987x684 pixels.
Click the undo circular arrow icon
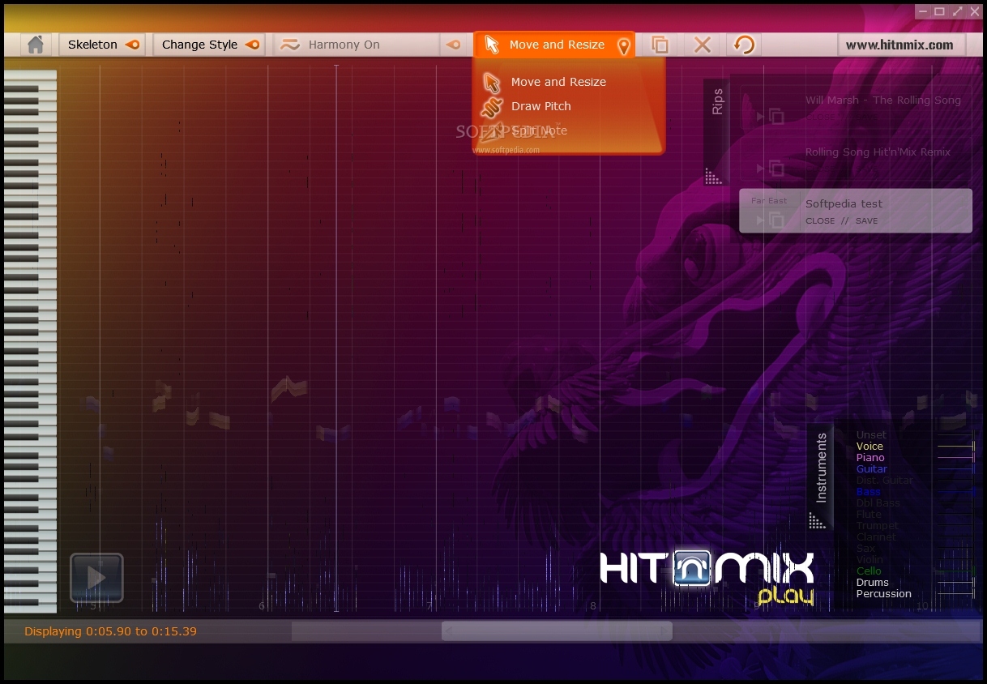pyautogui.click(x=744, y=45)
